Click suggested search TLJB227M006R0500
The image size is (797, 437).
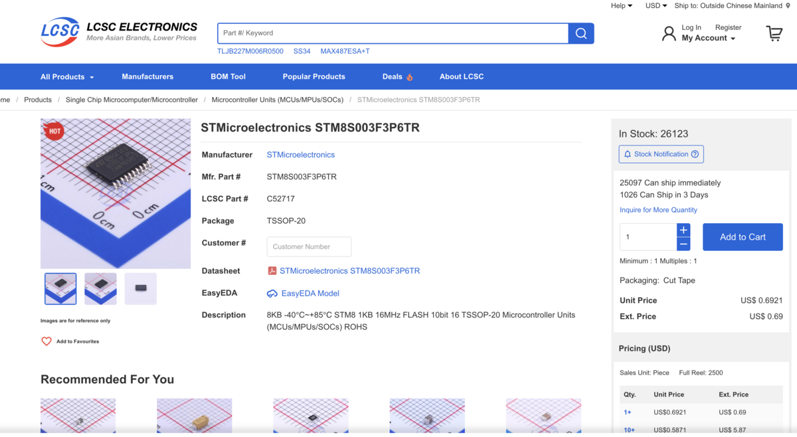point(250,51)
